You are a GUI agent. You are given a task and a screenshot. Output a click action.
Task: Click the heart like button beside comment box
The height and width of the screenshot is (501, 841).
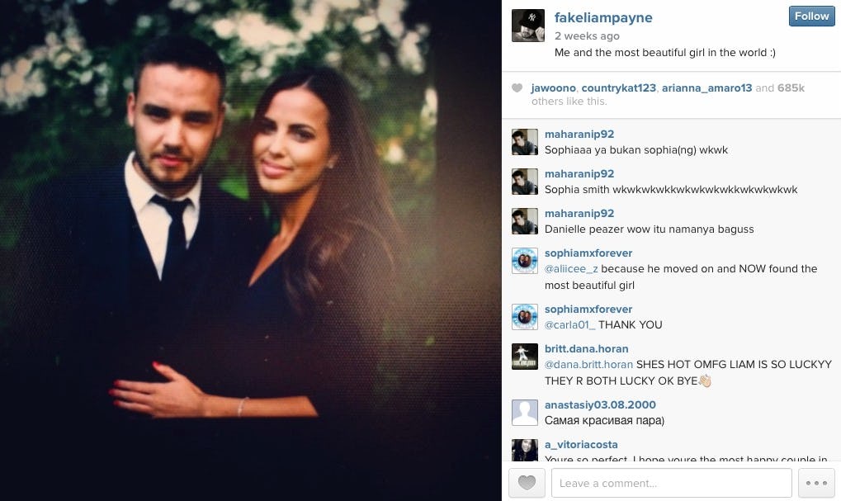coord(527,483)
